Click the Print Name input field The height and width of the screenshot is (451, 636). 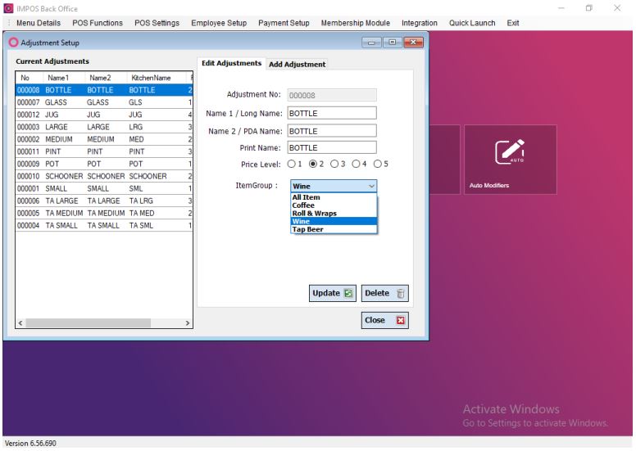click(331, 147)
